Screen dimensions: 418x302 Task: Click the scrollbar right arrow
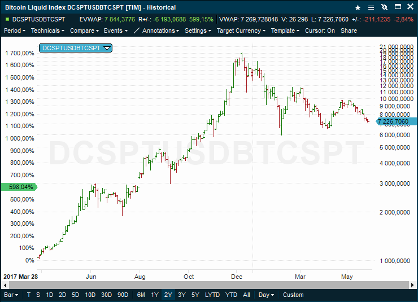point(412,285)
